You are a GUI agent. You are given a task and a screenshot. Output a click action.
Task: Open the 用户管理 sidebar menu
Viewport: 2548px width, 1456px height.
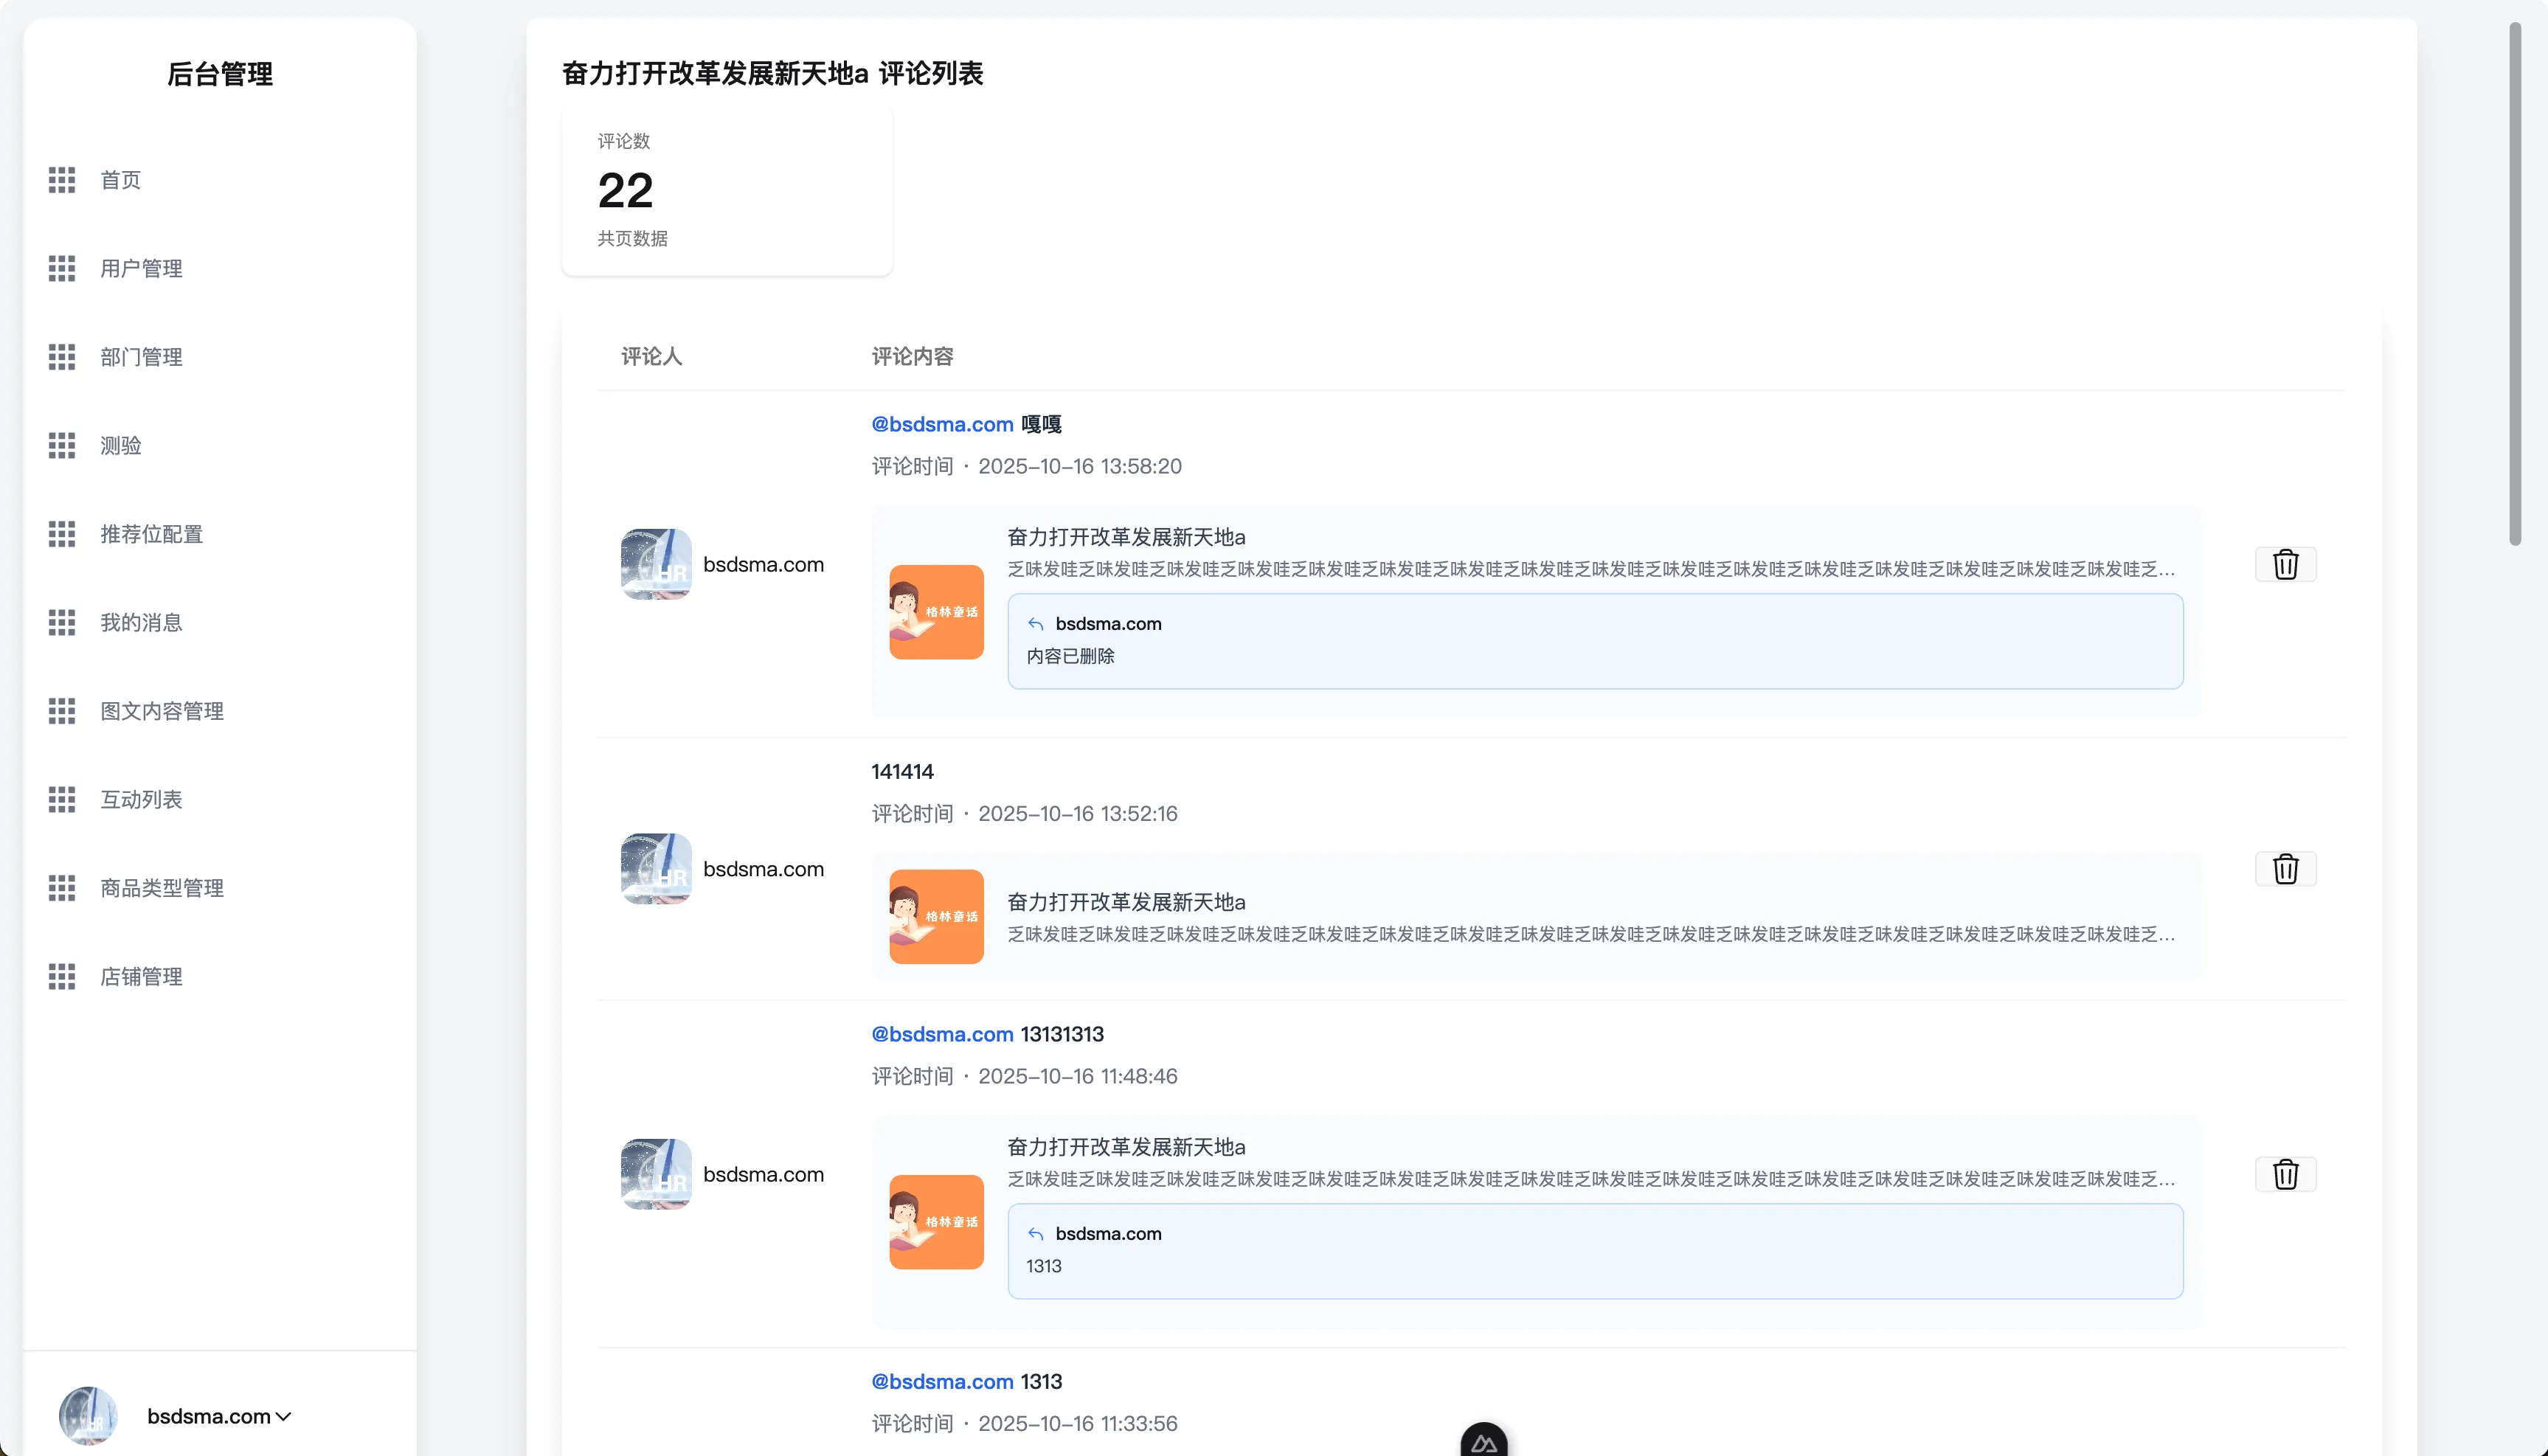(140, 269)
